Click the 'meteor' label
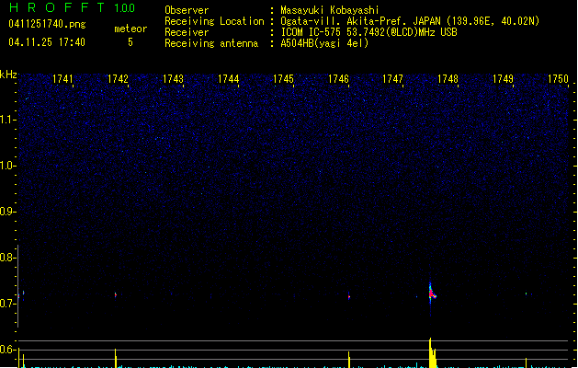The height and width of the screenshot is (368, 578). coord(130,29)
